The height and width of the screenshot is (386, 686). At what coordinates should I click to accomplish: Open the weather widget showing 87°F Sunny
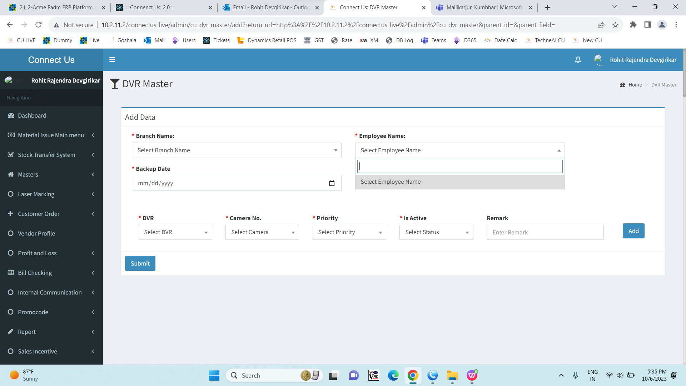24,375
